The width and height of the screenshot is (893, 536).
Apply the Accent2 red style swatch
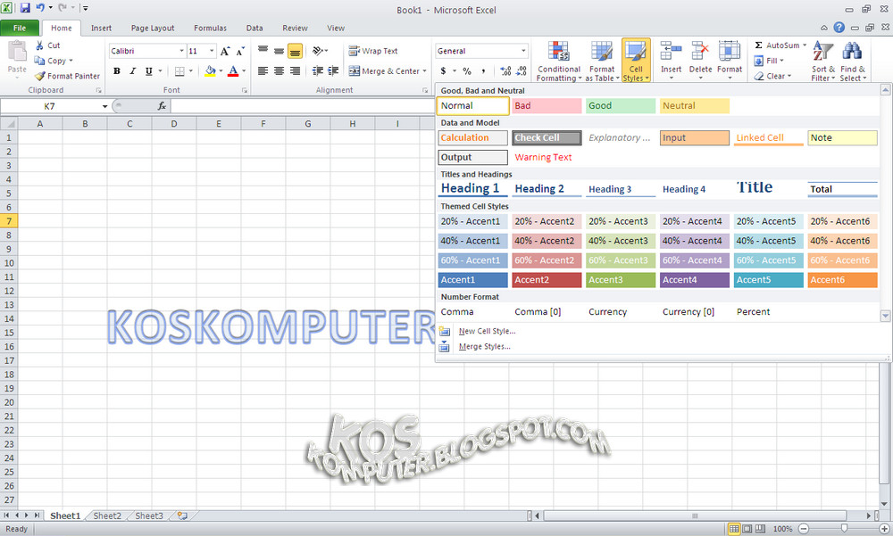(x=547, y=280)
